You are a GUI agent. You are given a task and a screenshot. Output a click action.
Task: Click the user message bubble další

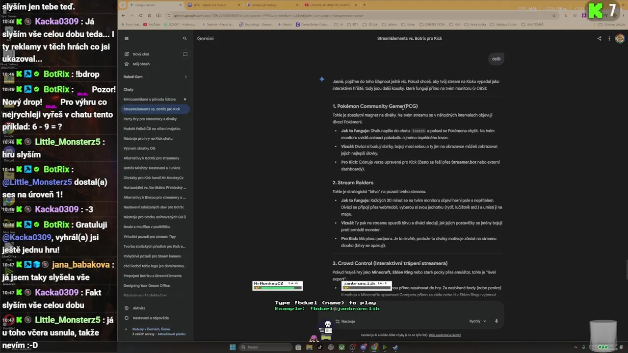tap(496, 59)
